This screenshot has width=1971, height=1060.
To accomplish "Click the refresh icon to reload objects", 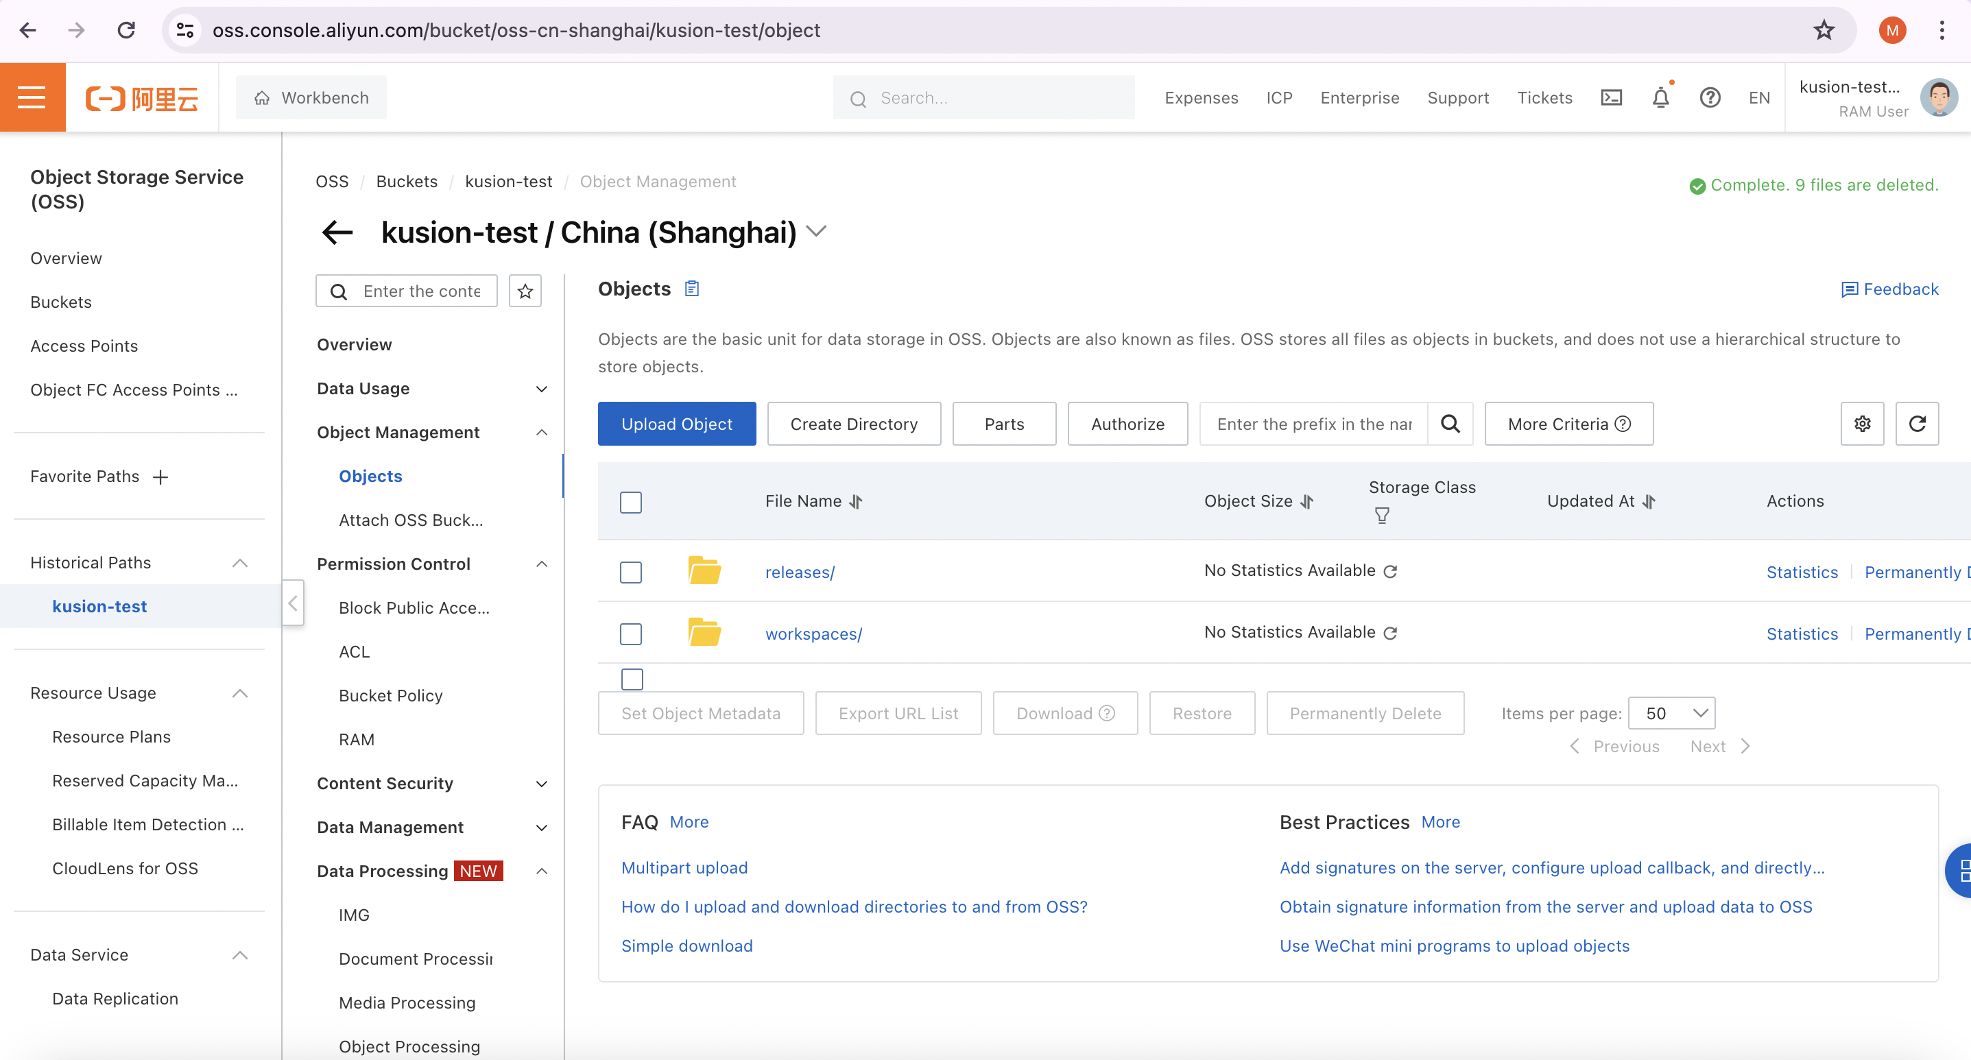I will (x=1916, y=424).
